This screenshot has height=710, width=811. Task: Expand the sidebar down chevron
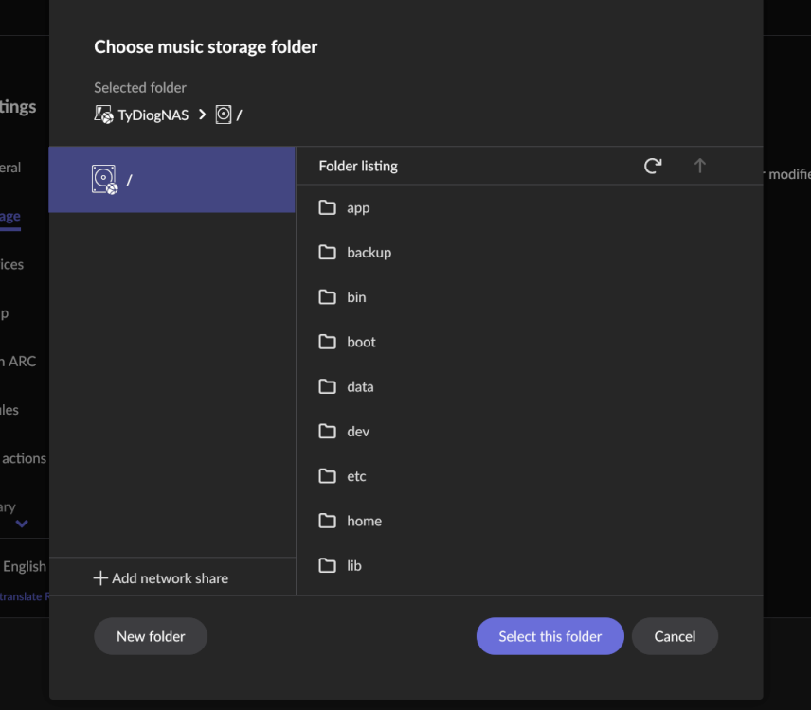[x=22, y=524]
